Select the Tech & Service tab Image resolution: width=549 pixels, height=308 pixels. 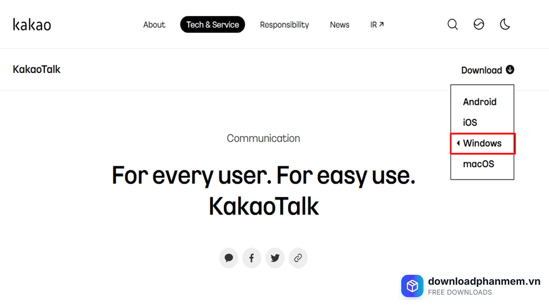click(212, 25)
